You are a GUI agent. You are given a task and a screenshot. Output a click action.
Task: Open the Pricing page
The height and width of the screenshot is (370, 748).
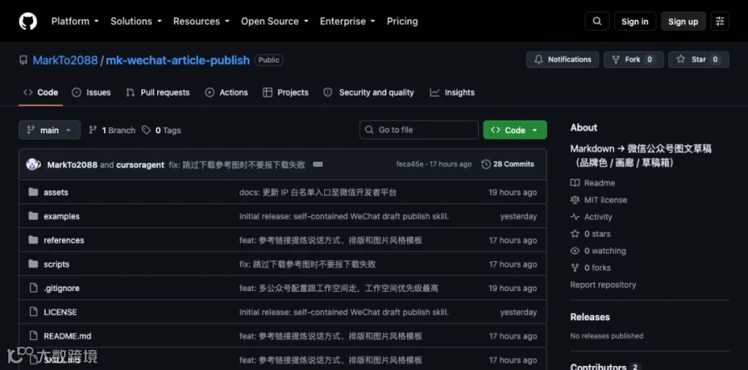(x=402, y=22)
